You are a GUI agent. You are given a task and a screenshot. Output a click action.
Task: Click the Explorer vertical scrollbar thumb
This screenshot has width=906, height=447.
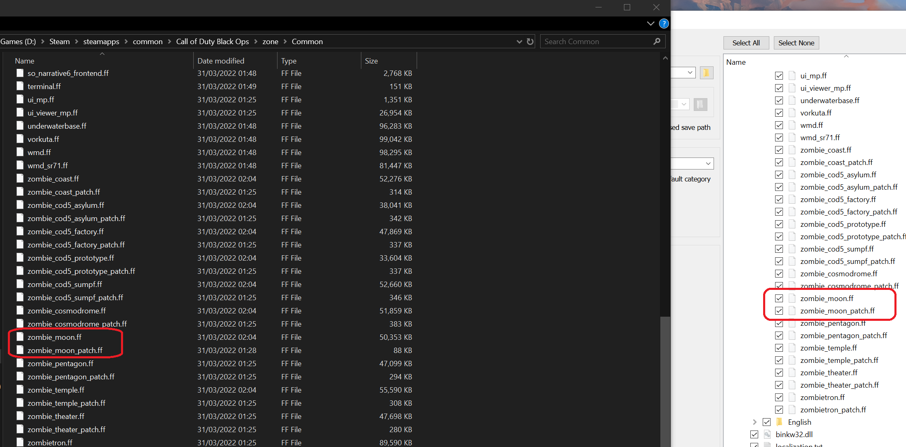pyautogui.click(x=665, y=381)
